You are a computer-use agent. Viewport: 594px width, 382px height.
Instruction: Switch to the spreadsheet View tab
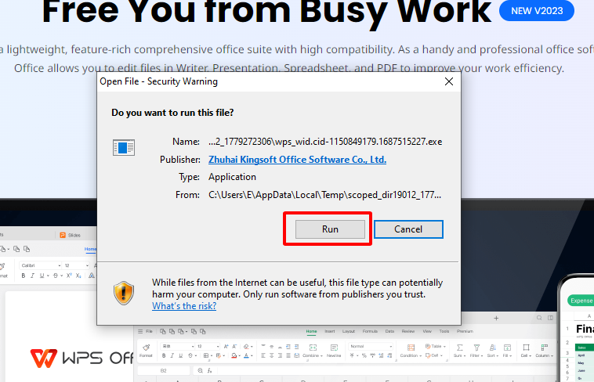[x=427, y=331]
